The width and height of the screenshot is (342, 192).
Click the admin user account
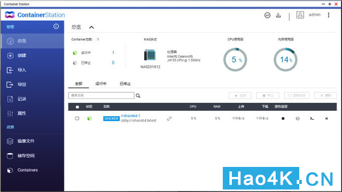click(314, 15)
